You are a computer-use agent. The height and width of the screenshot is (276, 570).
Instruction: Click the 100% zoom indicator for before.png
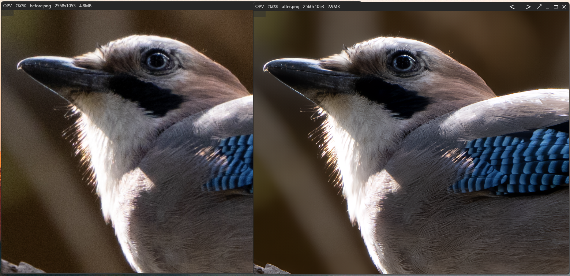(x=21, y=6)
